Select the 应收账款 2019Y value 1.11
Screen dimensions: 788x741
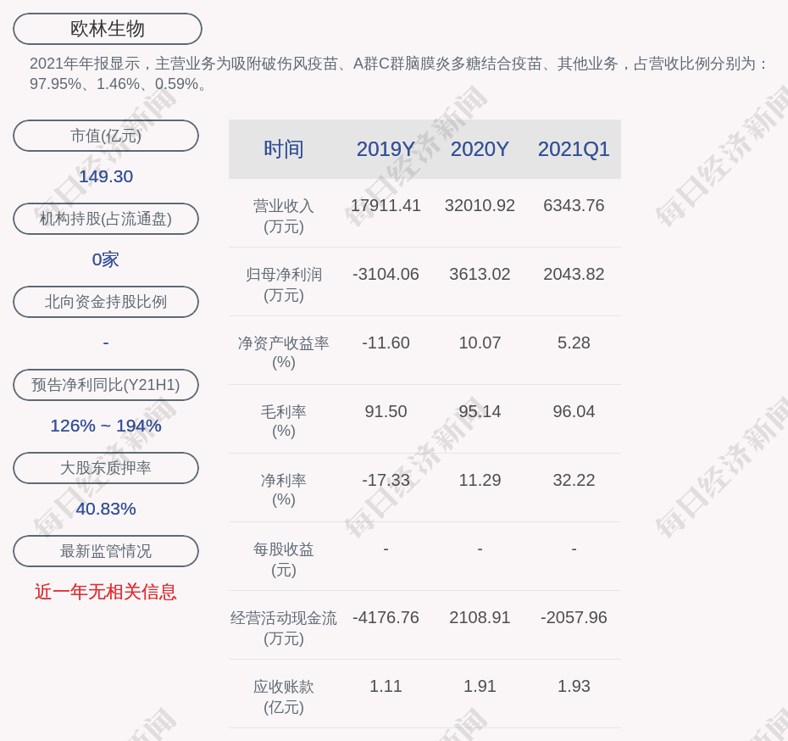[x=386, y=686]
